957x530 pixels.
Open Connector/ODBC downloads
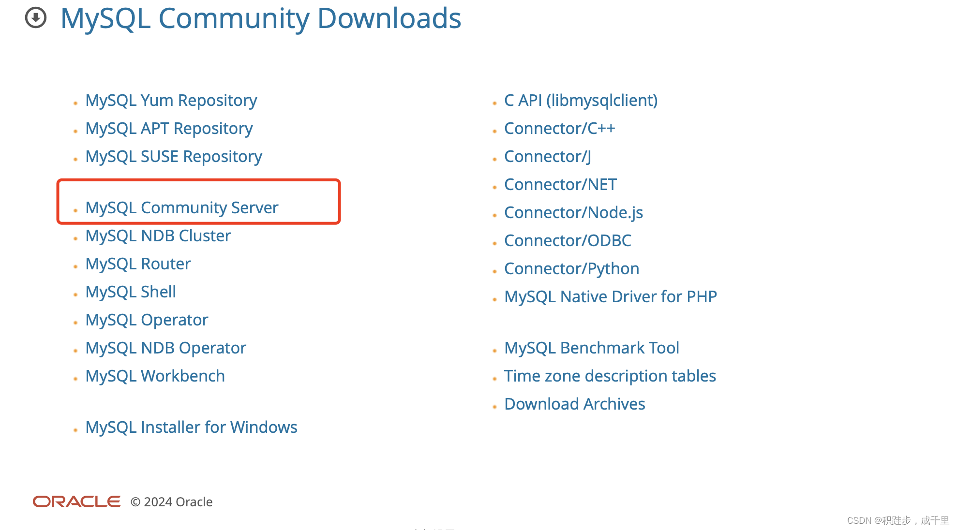pos(568,240)
